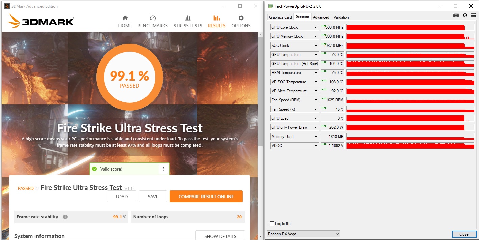Click the VR SOC Temperature 108.0 °C value
The image size is (479, 240).
(332, 82)
